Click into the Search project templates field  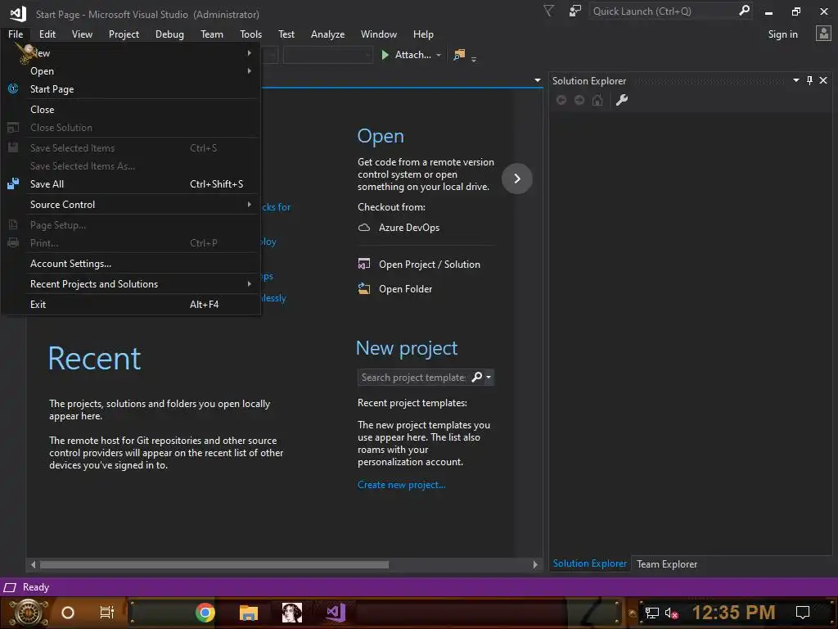click(413, 377)
